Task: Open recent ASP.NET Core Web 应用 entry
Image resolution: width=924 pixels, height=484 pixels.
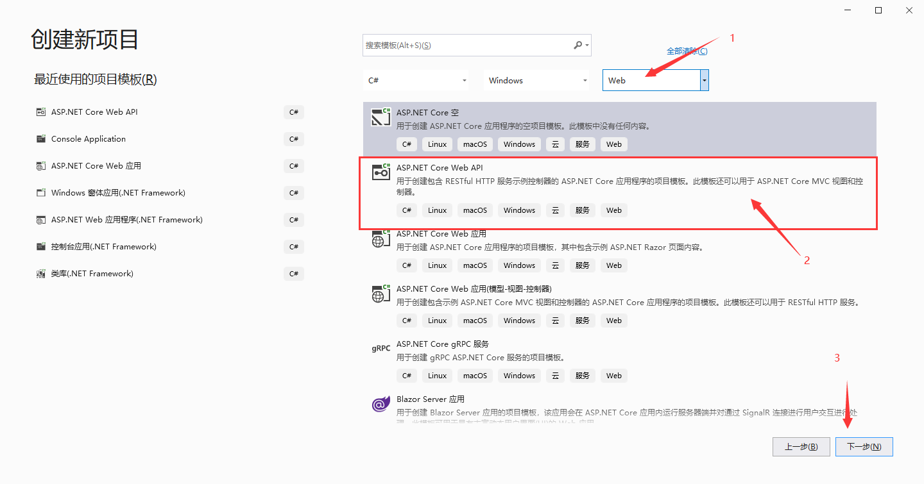Action: (x=170, y=166)
